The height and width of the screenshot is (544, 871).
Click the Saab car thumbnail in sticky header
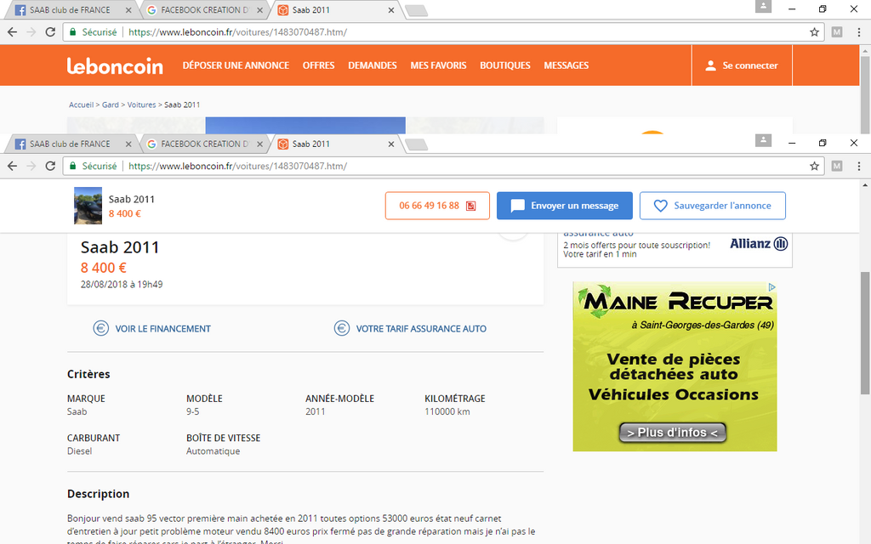[88, 206]
